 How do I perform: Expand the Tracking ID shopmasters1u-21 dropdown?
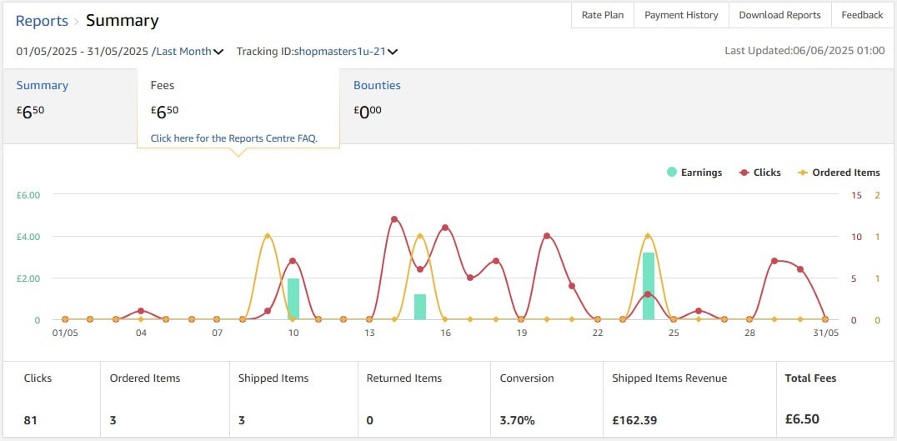pyautogui.click(x=339, y=51)
